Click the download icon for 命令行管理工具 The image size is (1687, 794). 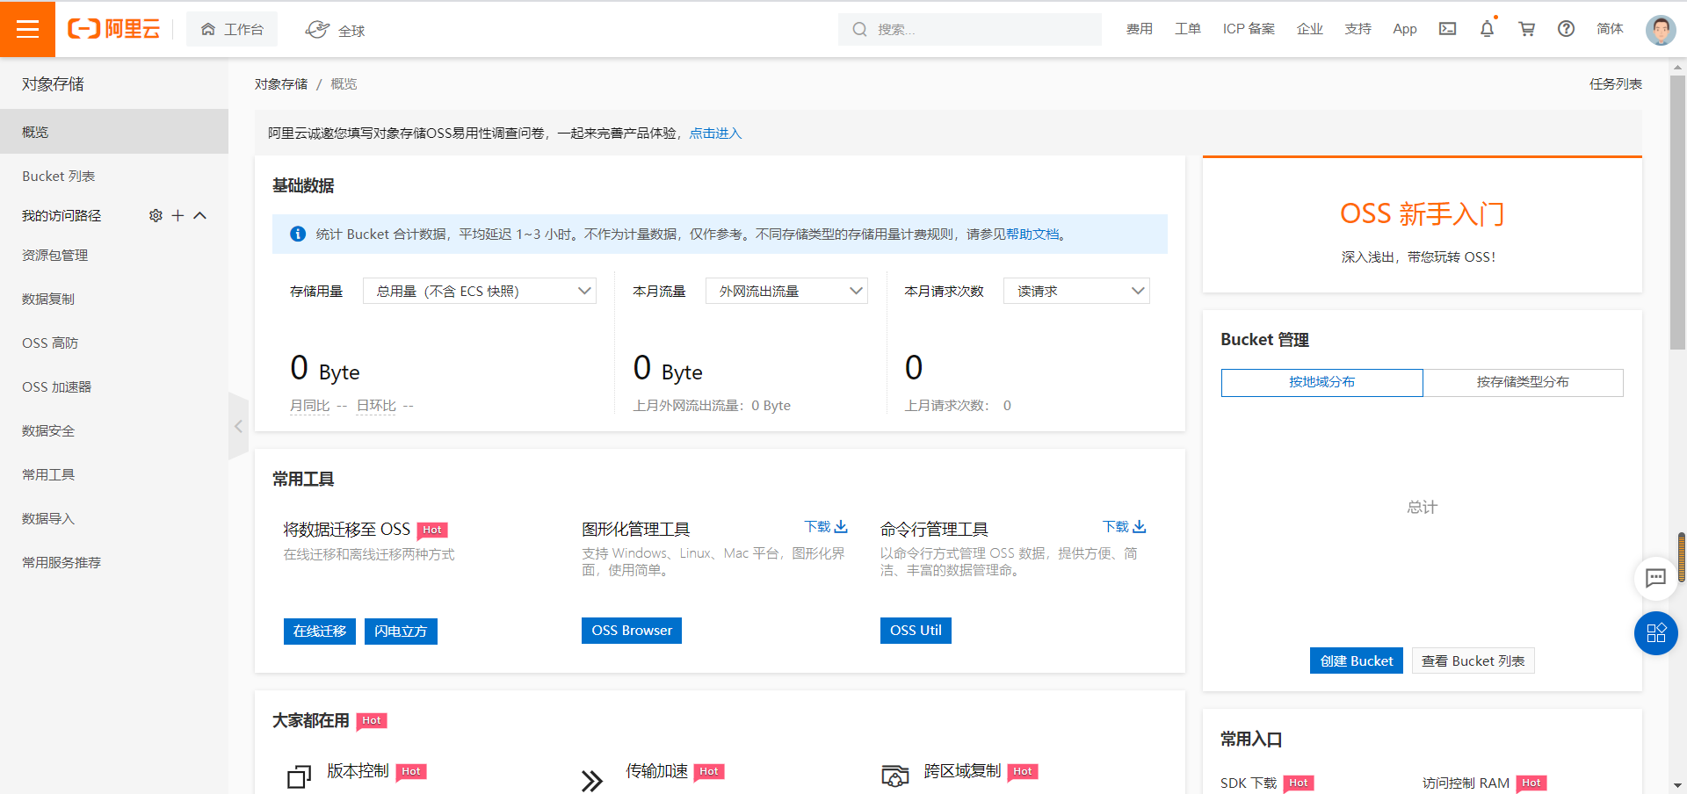[1140, 526]
